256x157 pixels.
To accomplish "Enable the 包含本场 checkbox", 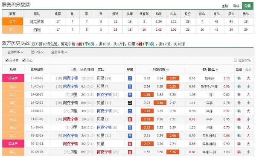I will 236,61.
